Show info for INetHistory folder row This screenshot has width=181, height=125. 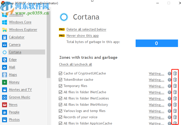click(x=169, y=105)
